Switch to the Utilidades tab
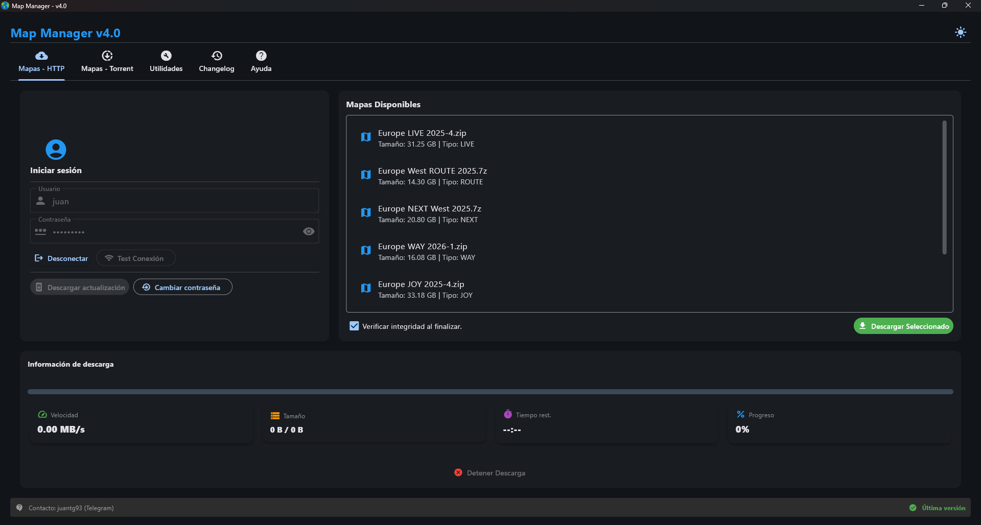 pyautogui.click(x=166, y=61)
